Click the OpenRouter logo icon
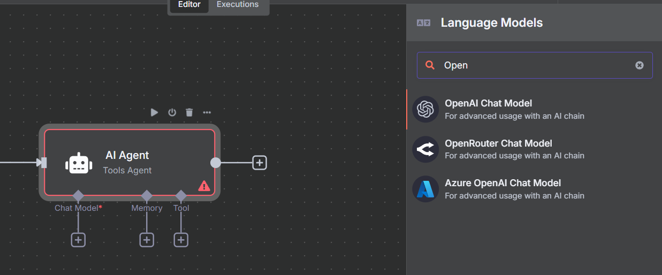 pyautogui.click(x=425, y=149)
